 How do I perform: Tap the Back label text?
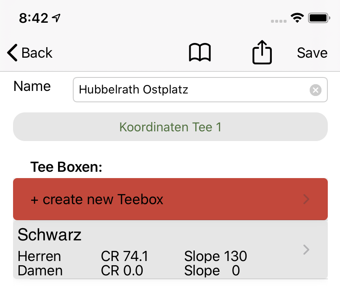37,53
